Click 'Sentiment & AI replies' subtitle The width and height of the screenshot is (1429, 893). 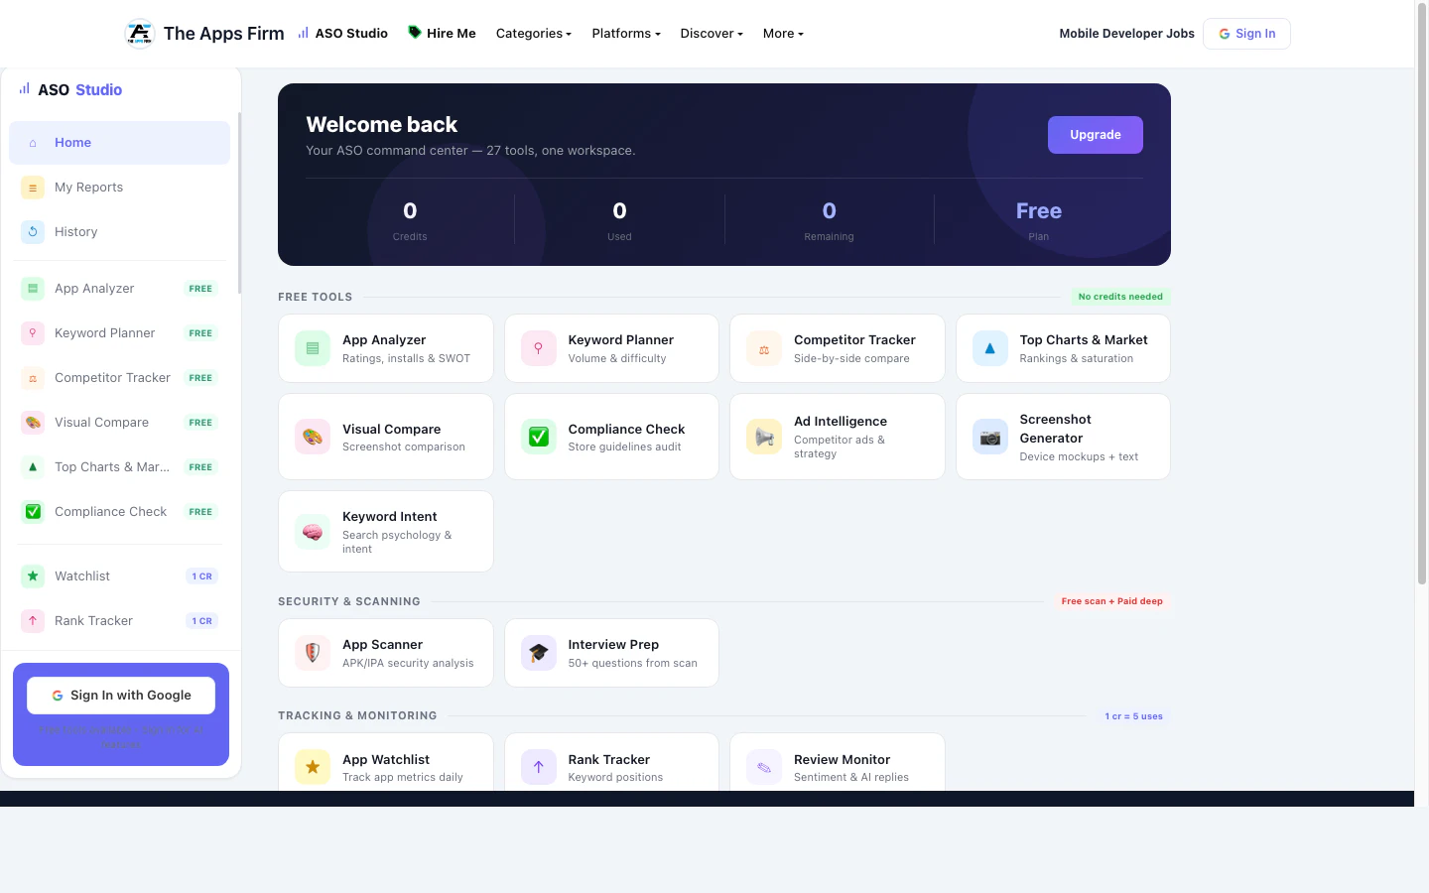click(x=851, y=778)
